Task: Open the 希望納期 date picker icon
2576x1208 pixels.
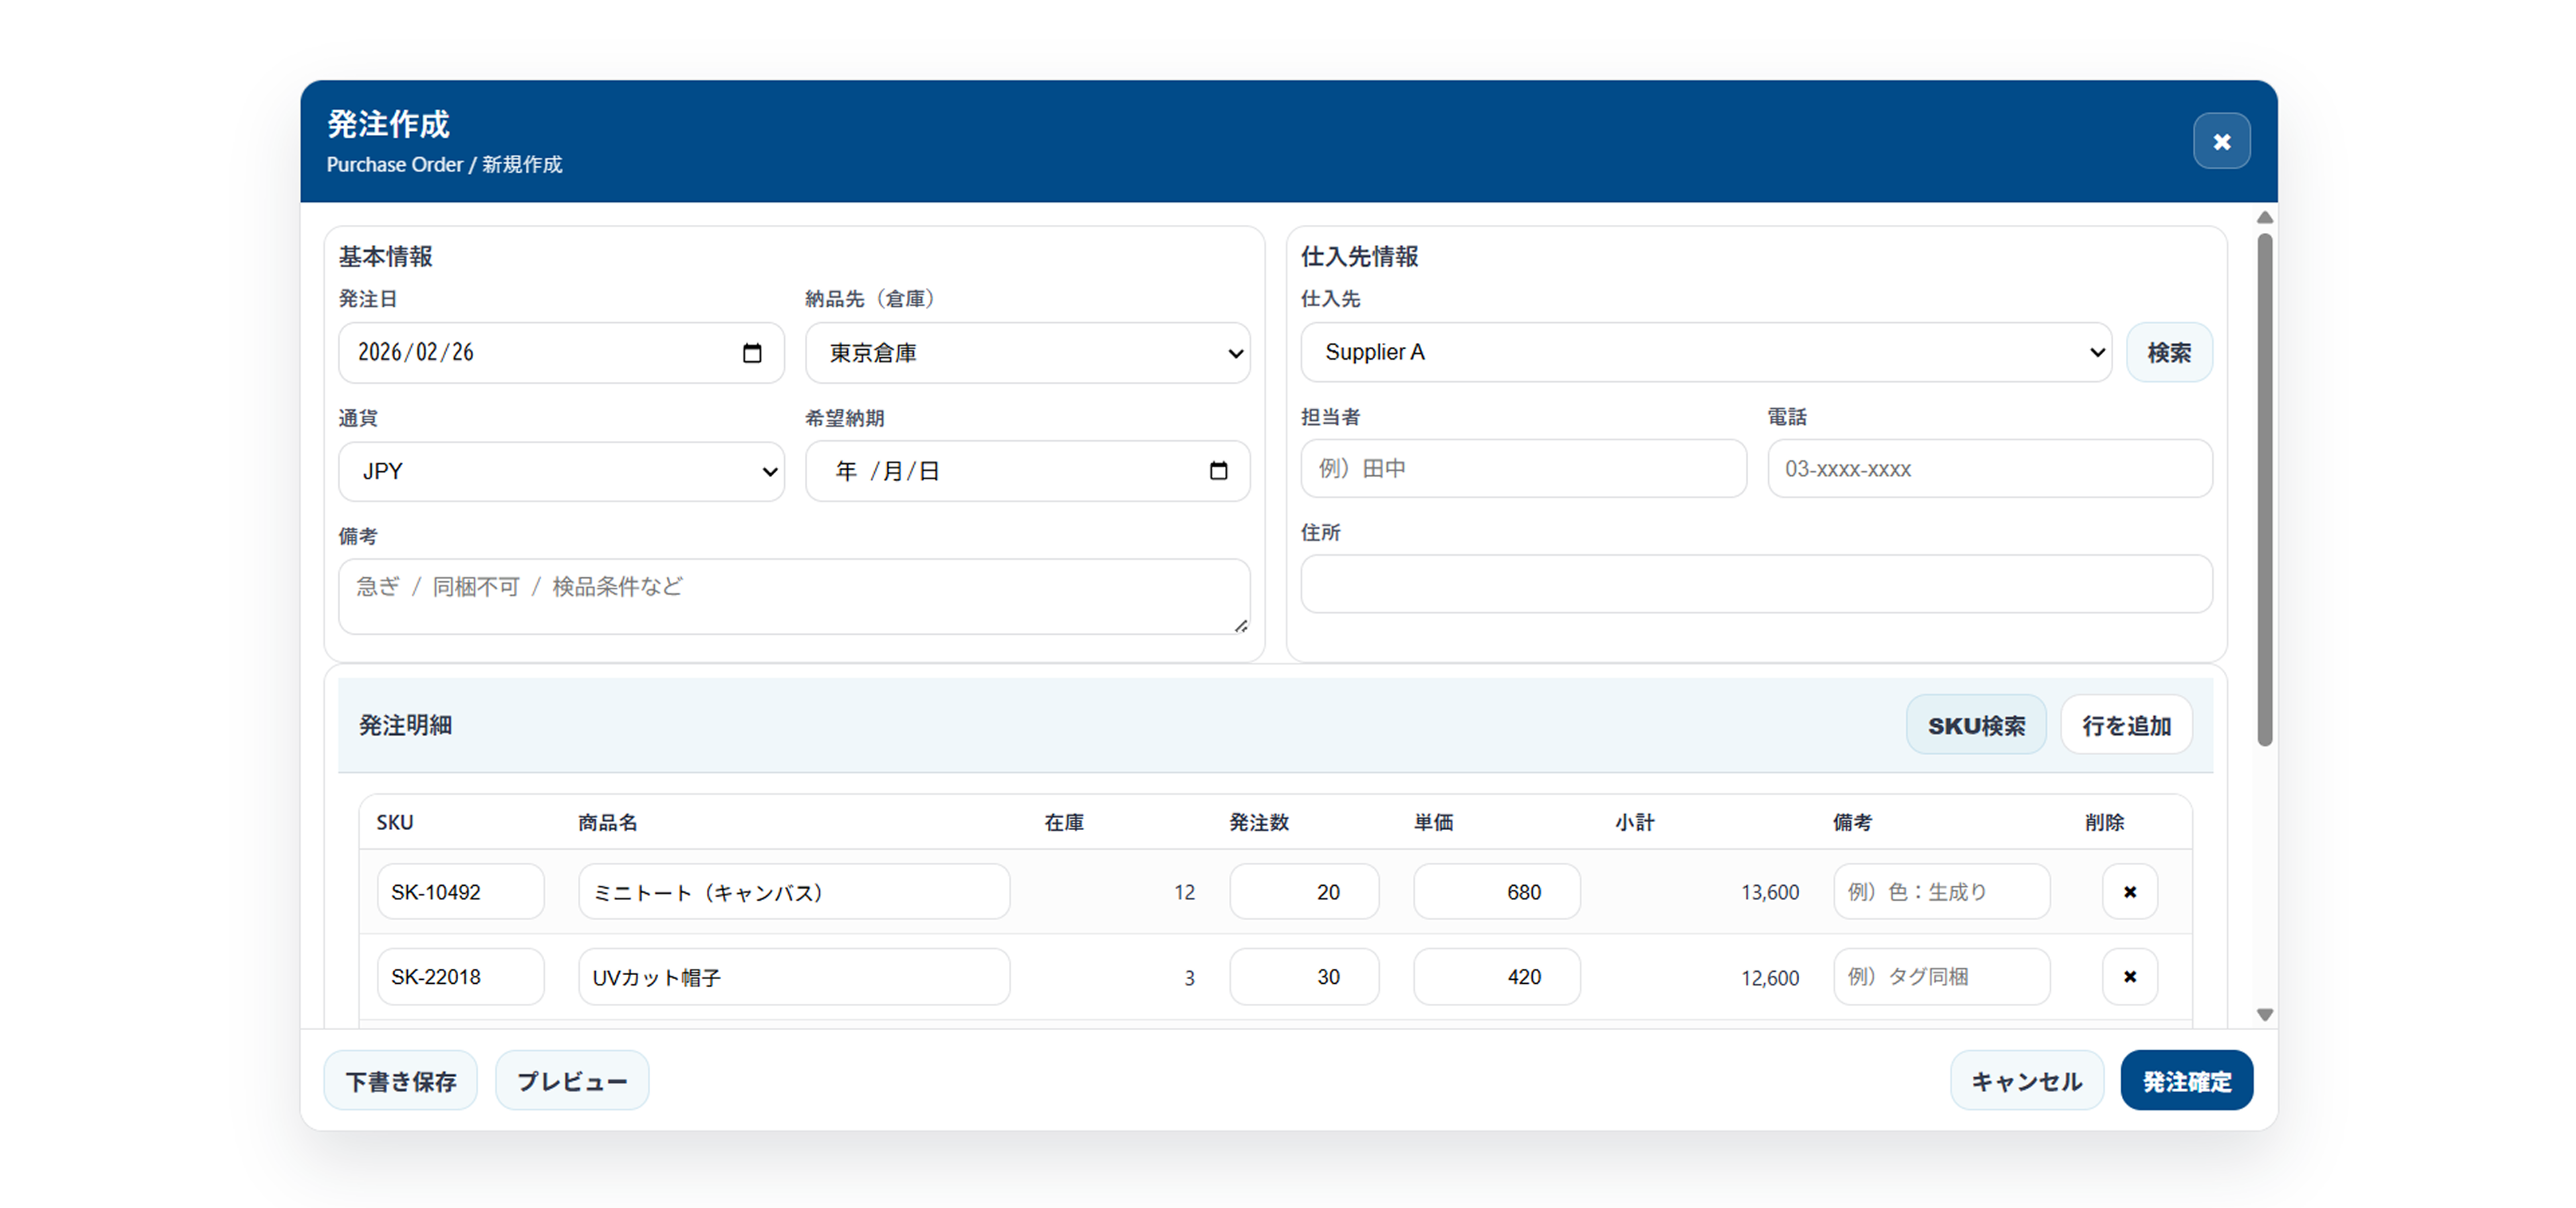Action: (1219, 470)
